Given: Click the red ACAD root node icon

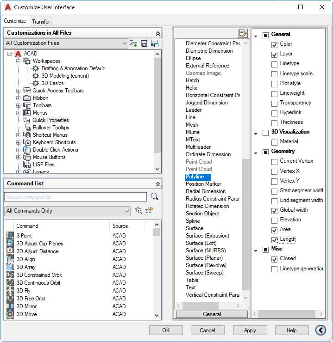Looking at the screenshot, I should pos(18,54).
